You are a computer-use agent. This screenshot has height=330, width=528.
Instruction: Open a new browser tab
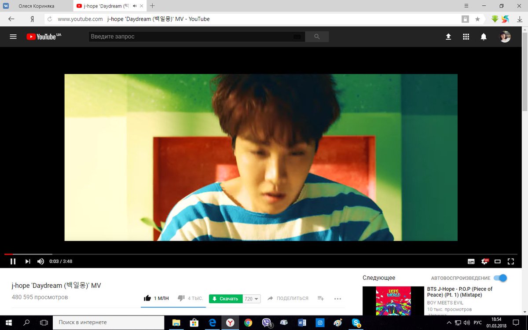point(152,6)
